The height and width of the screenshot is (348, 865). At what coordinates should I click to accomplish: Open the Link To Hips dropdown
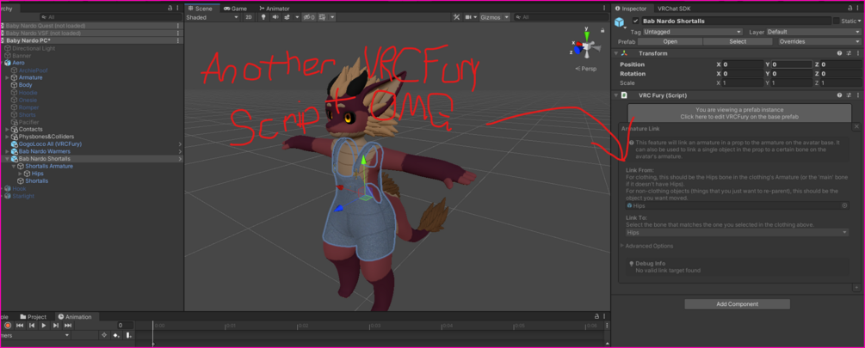tap(737, 232)
